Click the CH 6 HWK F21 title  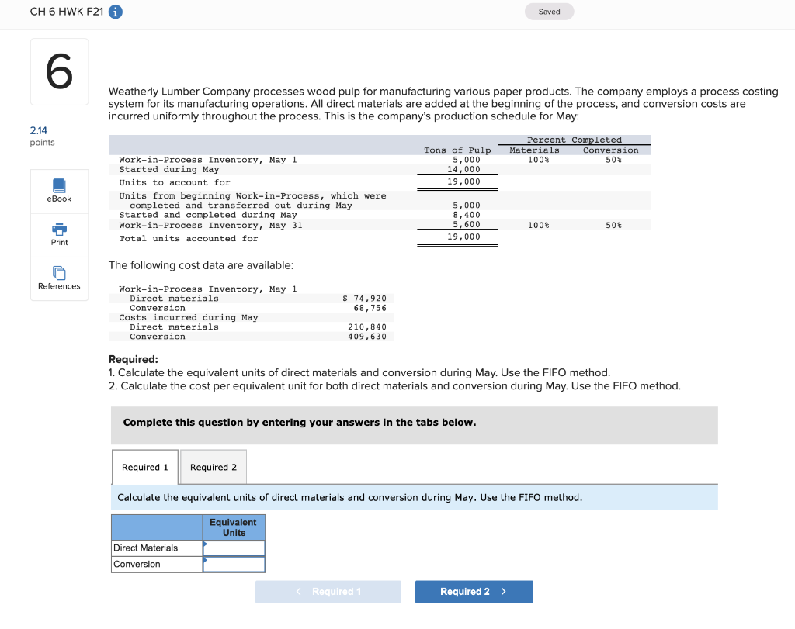pyautogui.click(x=67, y=12)
